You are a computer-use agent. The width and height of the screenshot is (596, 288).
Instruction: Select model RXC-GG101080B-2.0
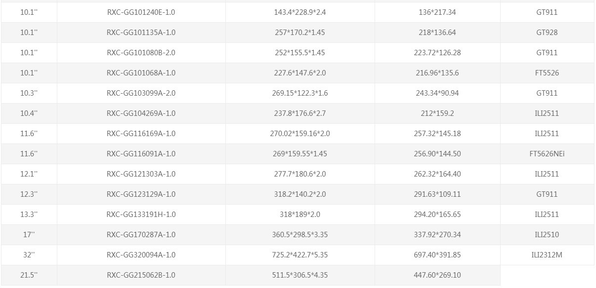coord(141,53)
